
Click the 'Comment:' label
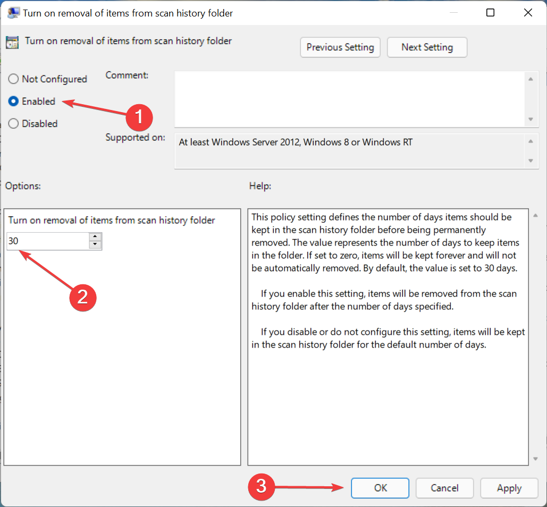click(x=127, y=75)
